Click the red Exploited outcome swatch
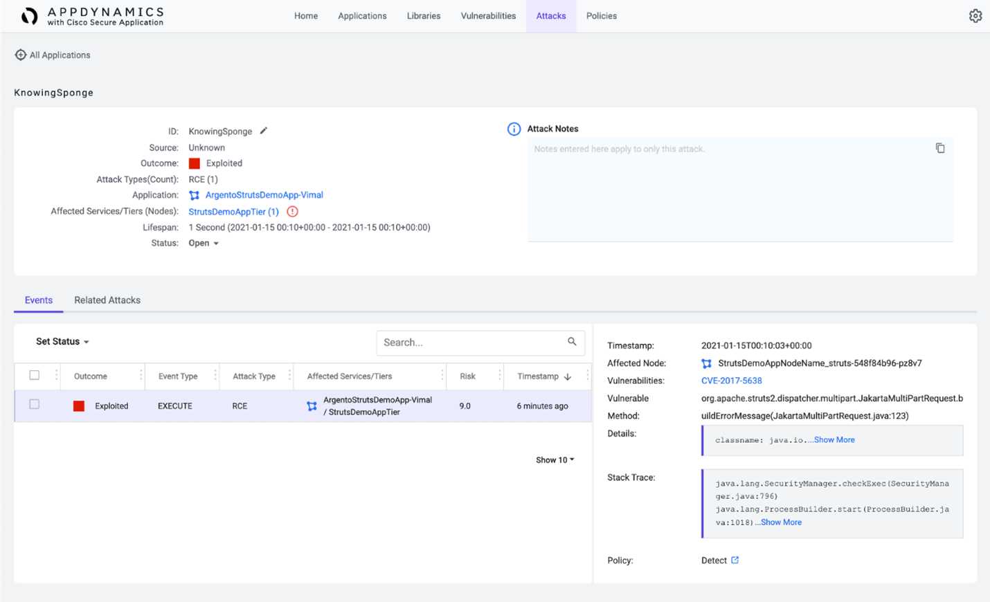This screenshot has width=990, height=602. 195,164
